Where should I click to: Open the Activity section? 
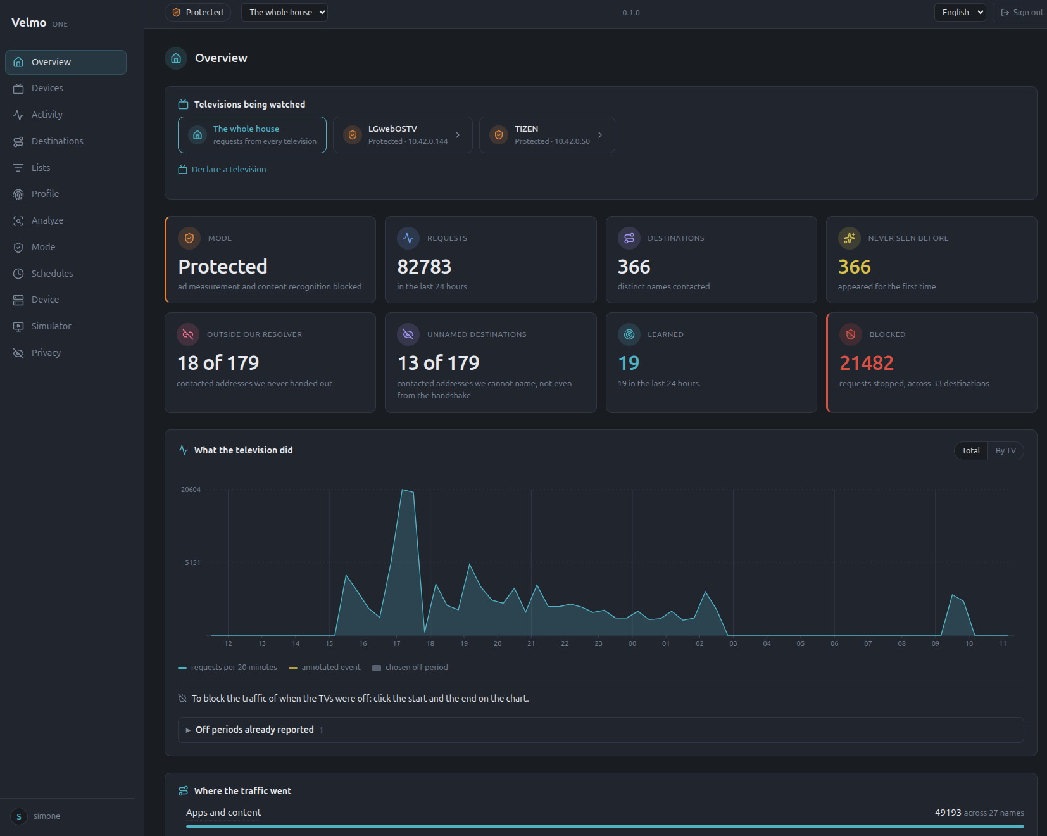coord(66,115)
